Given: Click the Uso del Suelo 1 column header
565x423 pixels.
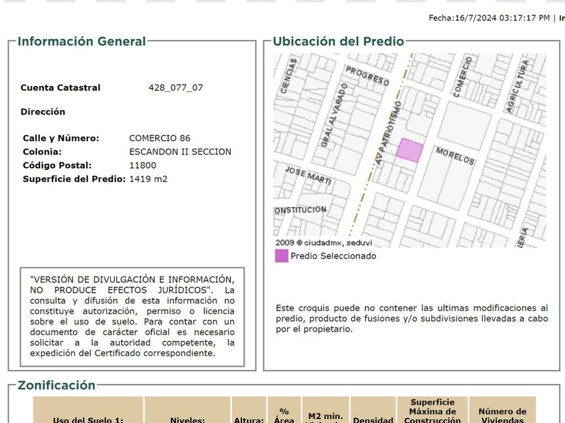Looking at the screenshot, I should (x=88, y=419).
